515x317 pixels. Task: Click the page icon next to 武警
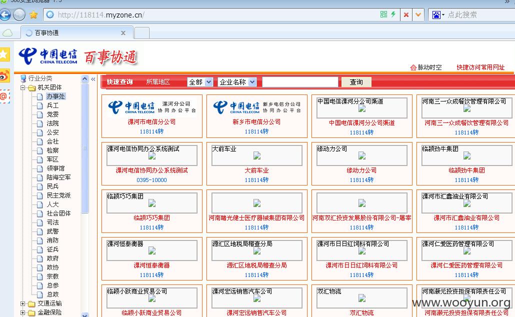point(39,231)
